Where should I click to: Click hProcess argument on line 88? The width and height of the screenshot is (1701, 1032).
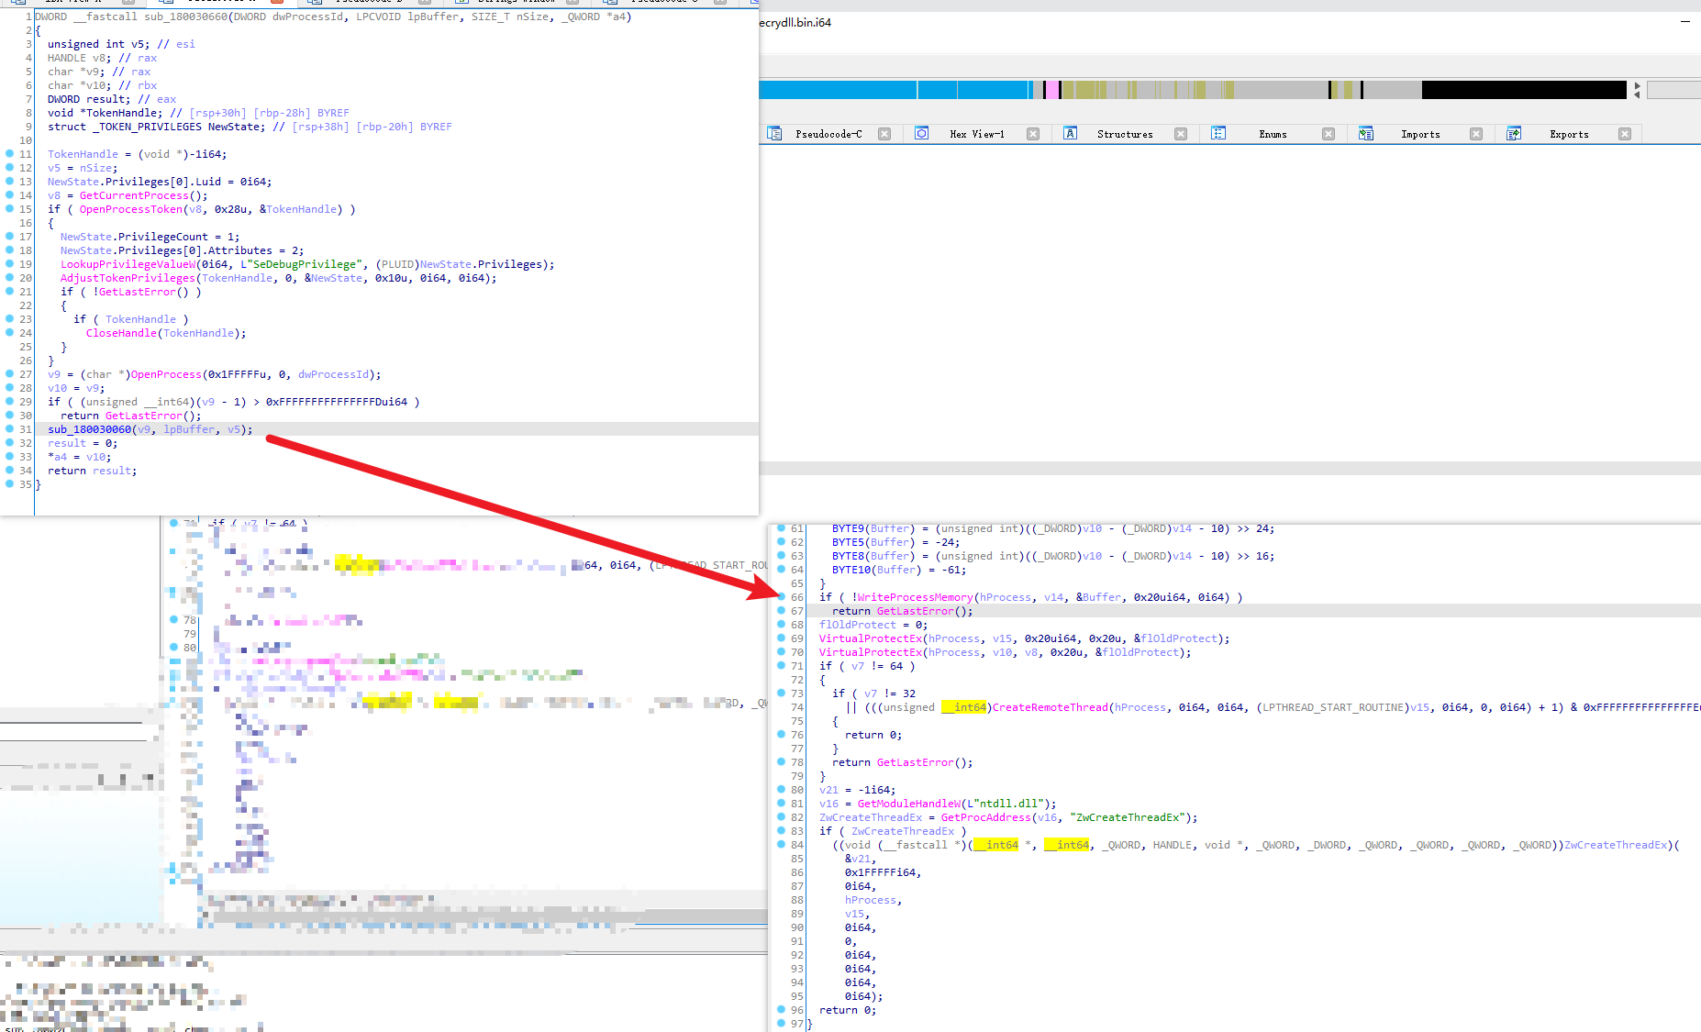click(871, 900)
